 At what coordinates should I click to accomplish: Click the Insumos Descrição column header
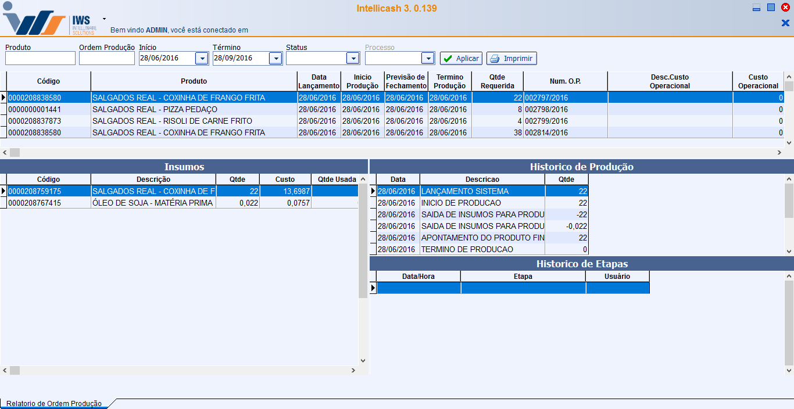153,180
